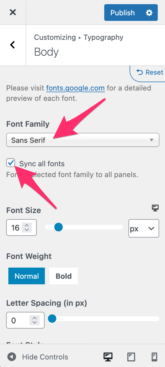Click the Font Size responsive desktop icon
The image size is (165, 367).
156,208
